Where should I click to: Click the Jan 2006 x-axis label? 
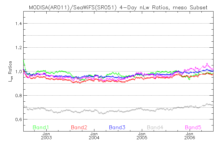pos(190,136)
